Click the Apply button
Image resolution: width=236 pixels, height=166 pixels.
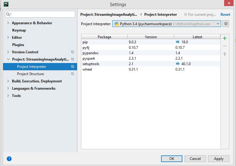(x=219, y=158)
